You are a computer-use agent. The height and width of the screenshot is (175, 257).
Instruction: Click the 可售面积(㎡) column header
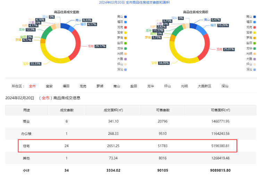(x=220, y=110)
